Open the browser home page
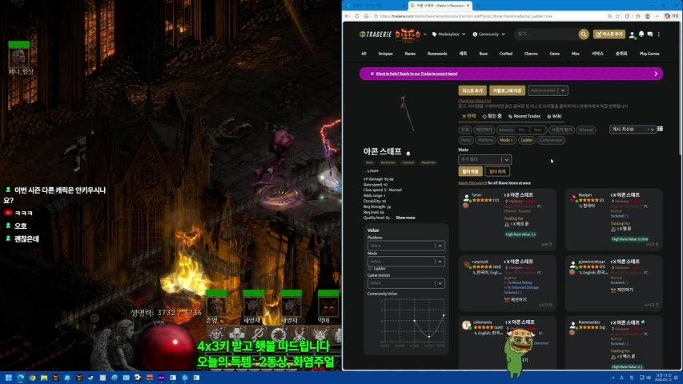 pyautogui.click(x=367, y=16)
